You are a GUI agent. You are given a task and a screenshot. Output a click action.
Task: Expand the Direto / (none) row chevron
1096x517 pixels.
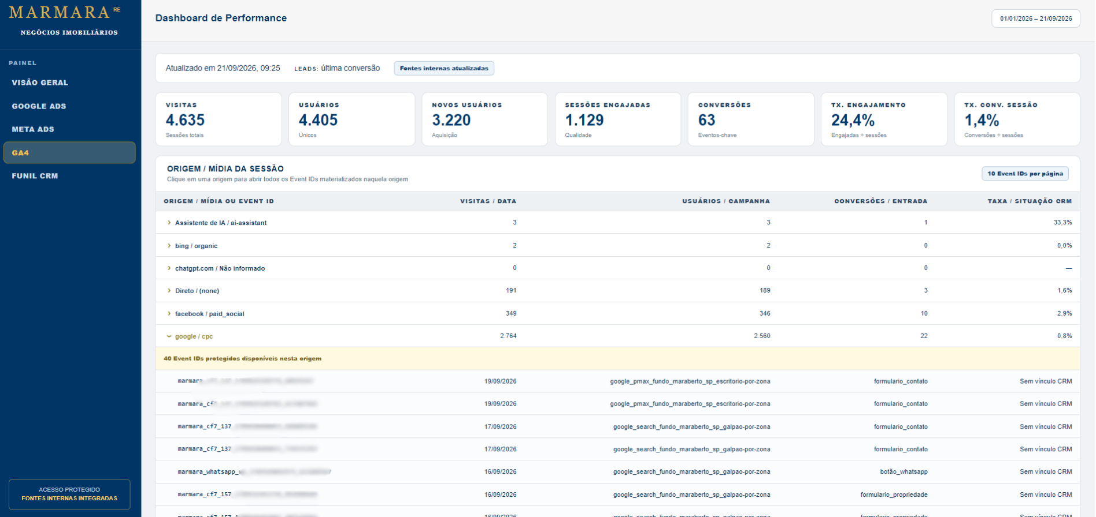pos(169,291)
